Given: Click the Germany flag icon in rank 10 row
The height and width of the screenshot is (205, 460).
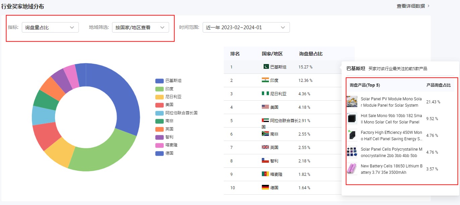Looking at the screenshot, I should coord(265,188).
